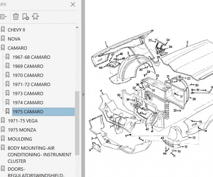Delete the selected bookmark with trash icon
Viewport: 213px width, 177px height.
(16, 17)
